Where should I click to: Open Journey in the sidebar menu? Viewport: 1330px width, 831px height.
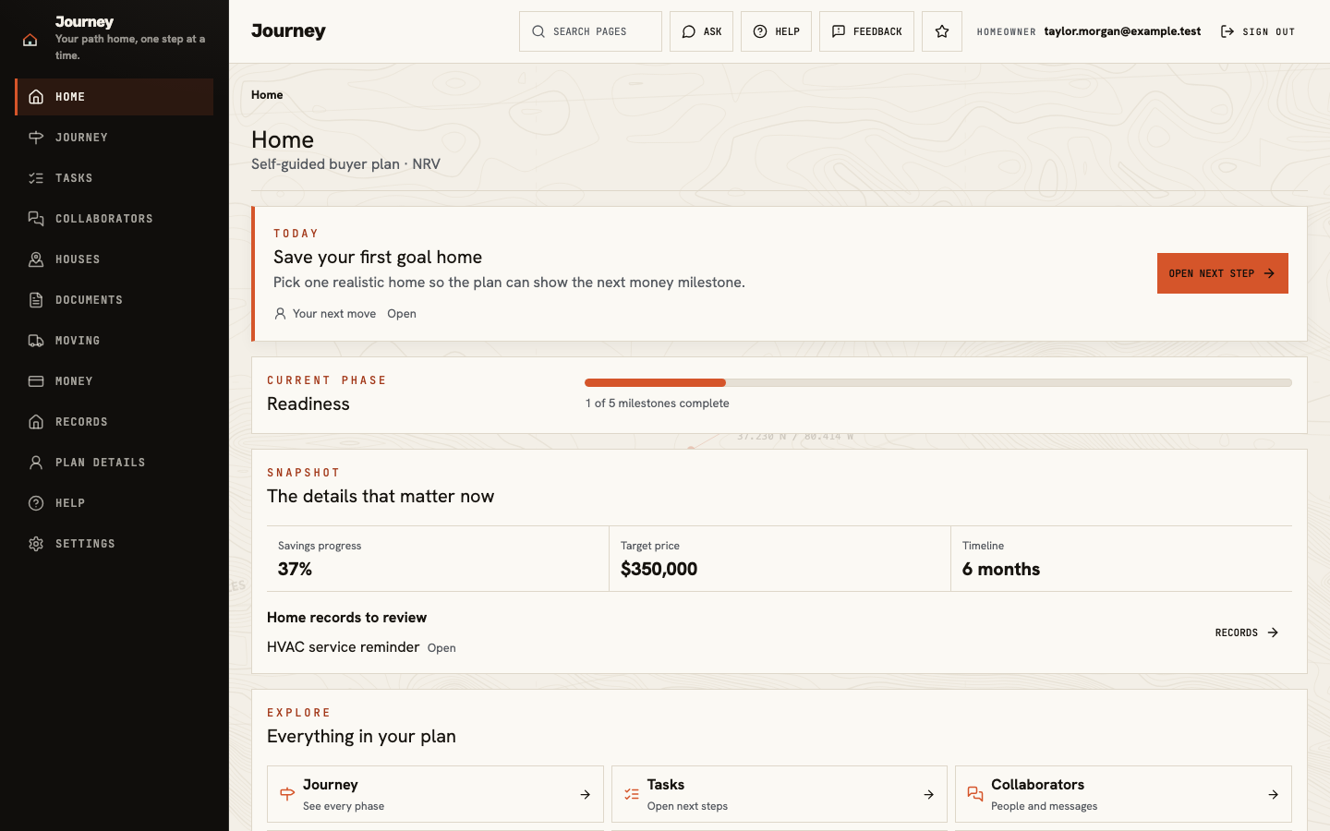81,138
